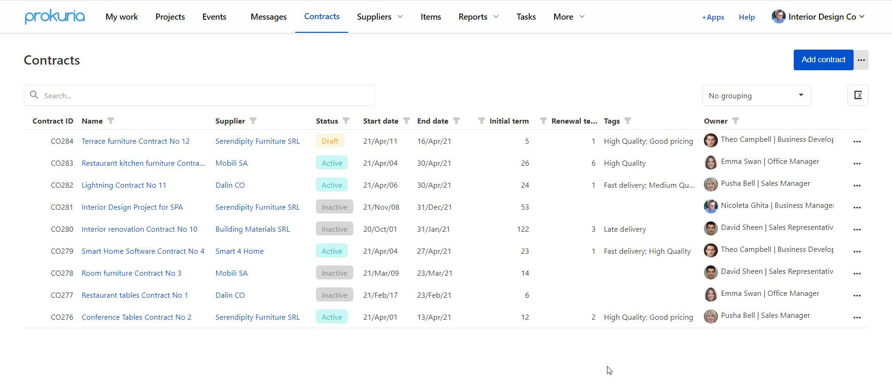Open row actions menu for CO284
Image resolution: width=892 pixels, height=389 pixels.
857,141
